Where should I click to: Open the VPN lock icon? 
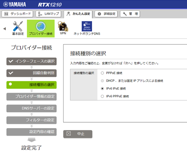point(63,26)
